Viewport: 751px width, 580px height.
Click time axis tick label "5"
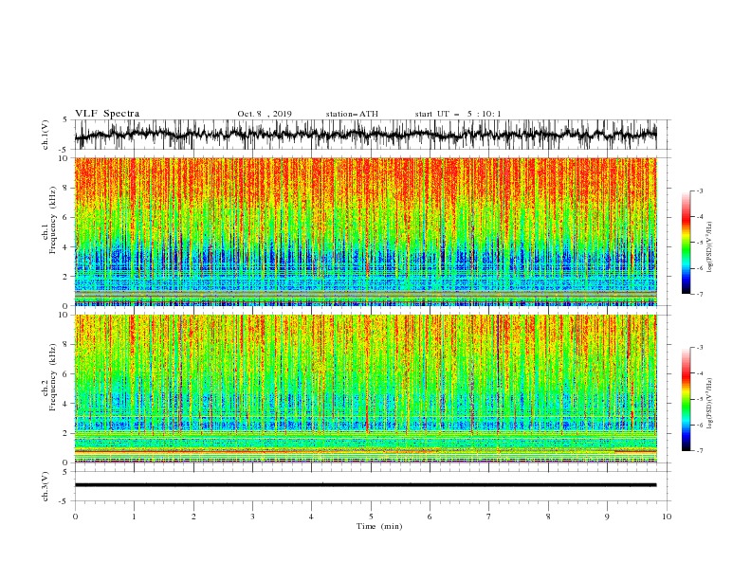click(x=371, y=517)
